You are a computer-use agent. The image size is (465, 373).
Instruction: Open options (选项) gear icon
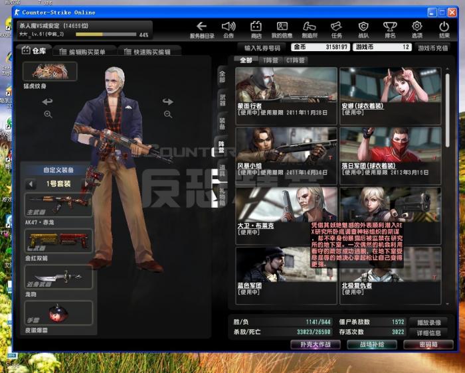point(417,30)
